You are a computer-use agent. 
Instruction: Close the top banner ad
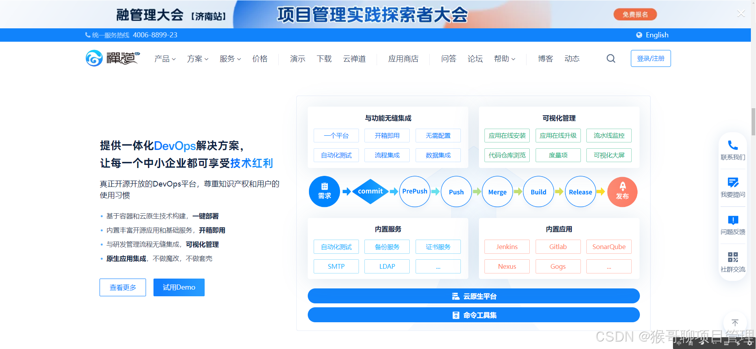741,14
